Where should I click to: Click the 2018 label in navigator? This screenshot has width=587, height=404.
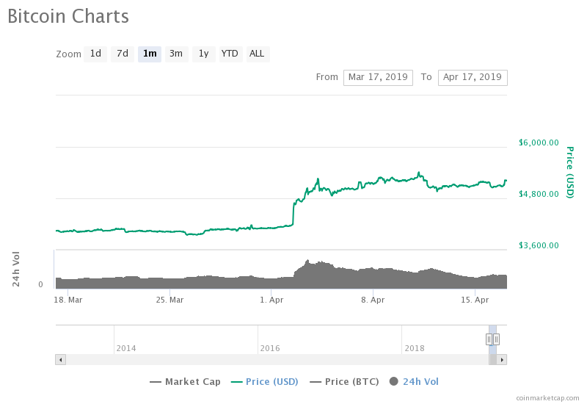[x=415, y=348]
